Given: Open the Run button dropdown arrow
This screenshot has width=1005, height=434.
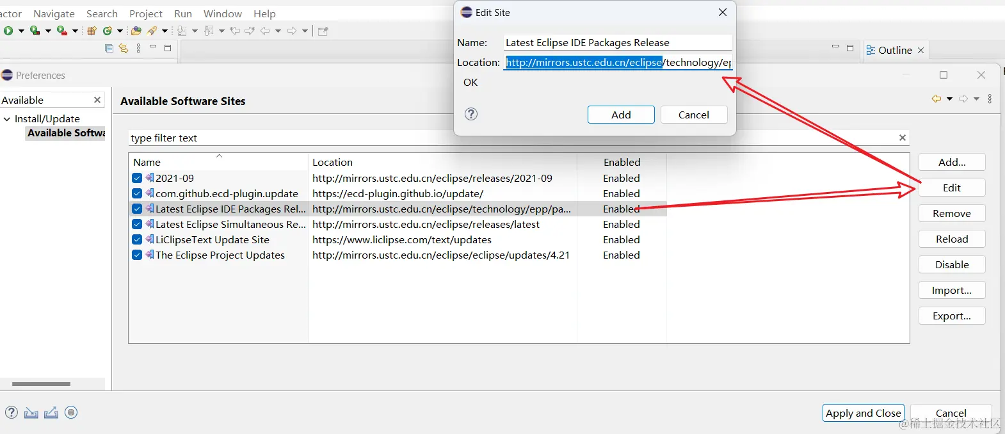Looking at the screenshot, I should pos(21,31).
